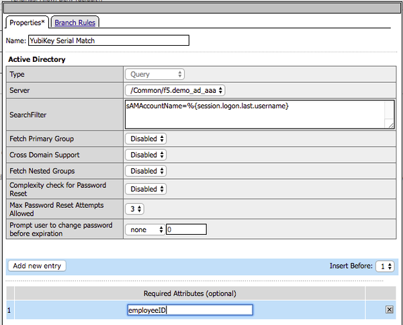This screenshot has width=403, height=325.
Task: Open the Fetch Primary Group dropdown
Action: (x=146, y=139)
